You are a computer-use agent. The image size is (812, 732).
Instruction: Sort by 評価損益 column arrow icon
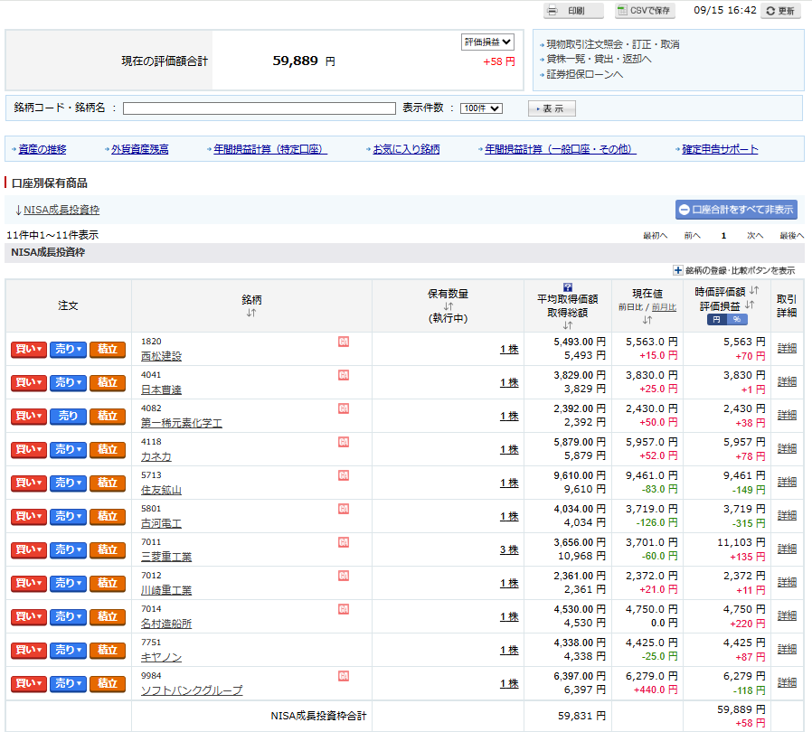click(x=750, y=305)
